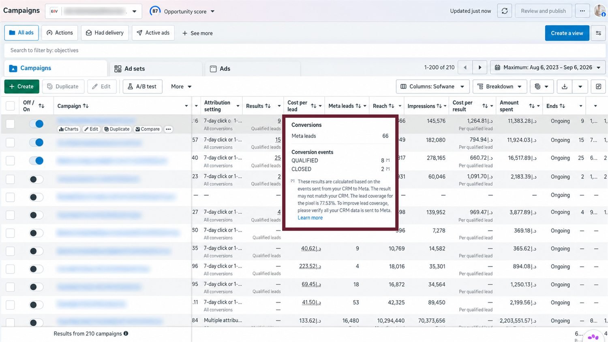Open the More actions dropdown
The width and height of the screenshot is (608, 342).
click(181, 86)
